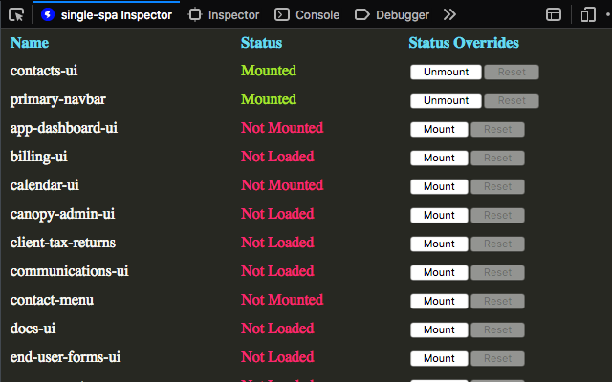This screenshot has height=382, width=612.
Task: Toggle responsive design mode icon
Action: (588, 15)
